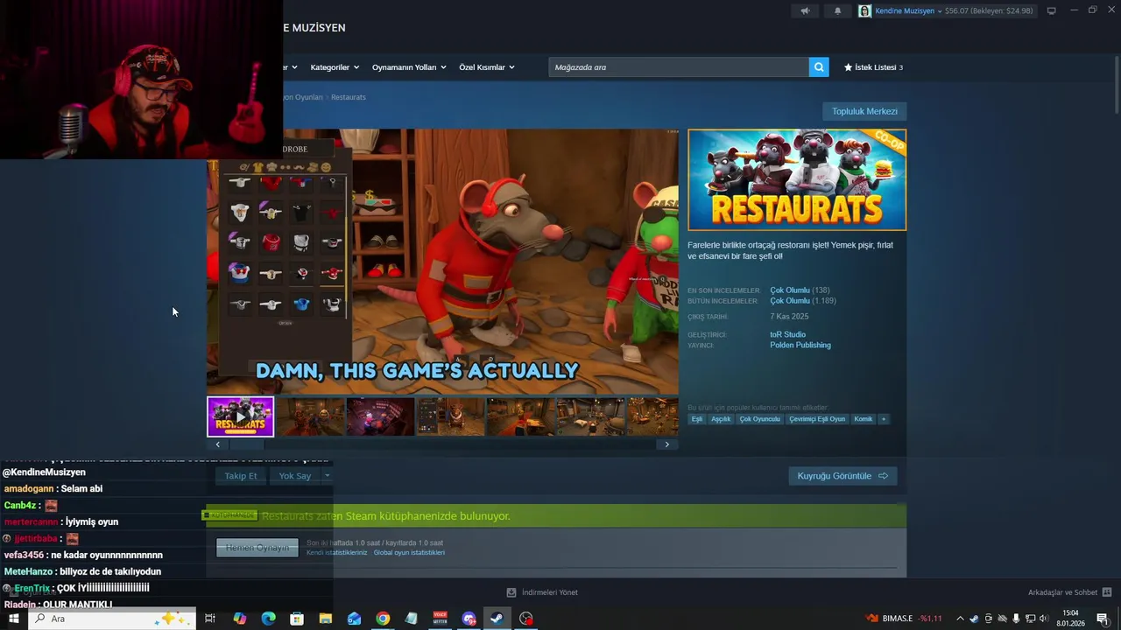The width and height of the screenshot is (1121, 630).
Task: Open Restaurats breadcrumb link
Action: [x=349, y=97]
